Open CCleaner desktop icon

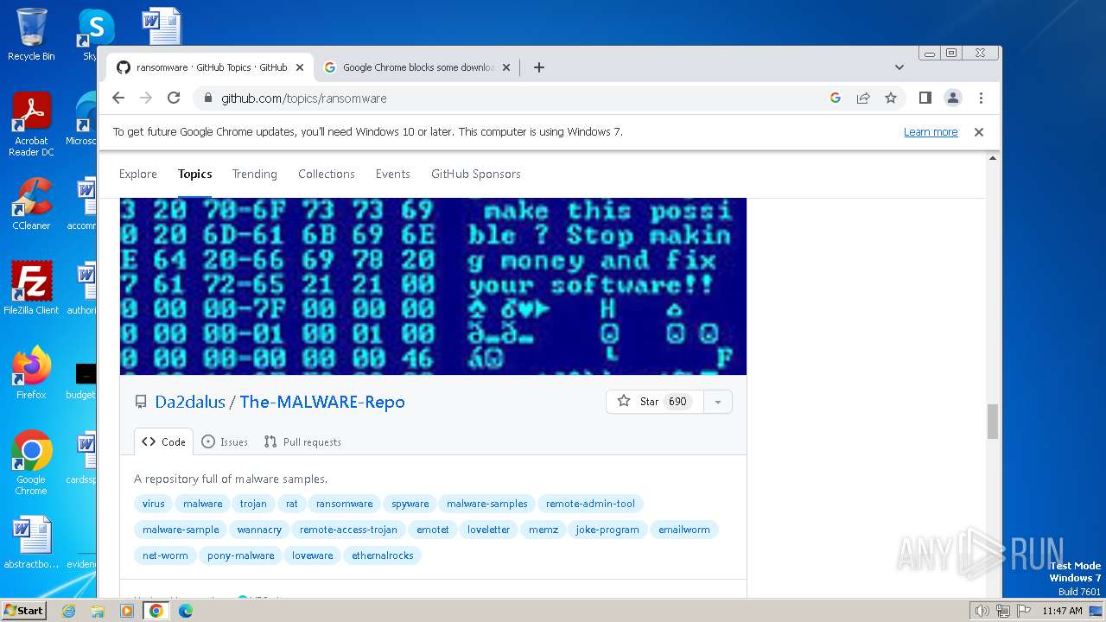31,204
